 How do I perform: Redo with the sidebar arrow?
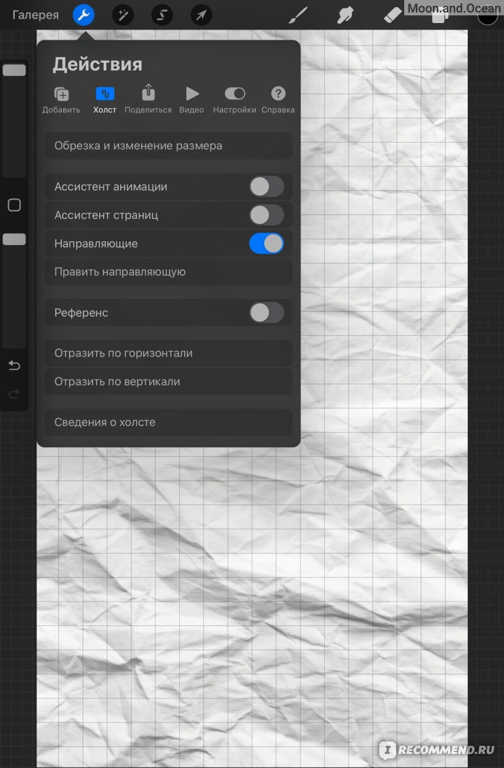click(14, 394)
